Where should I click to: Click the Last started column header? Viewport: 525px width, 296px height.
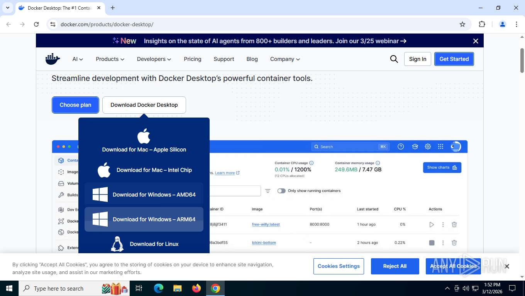click(367, 209)
